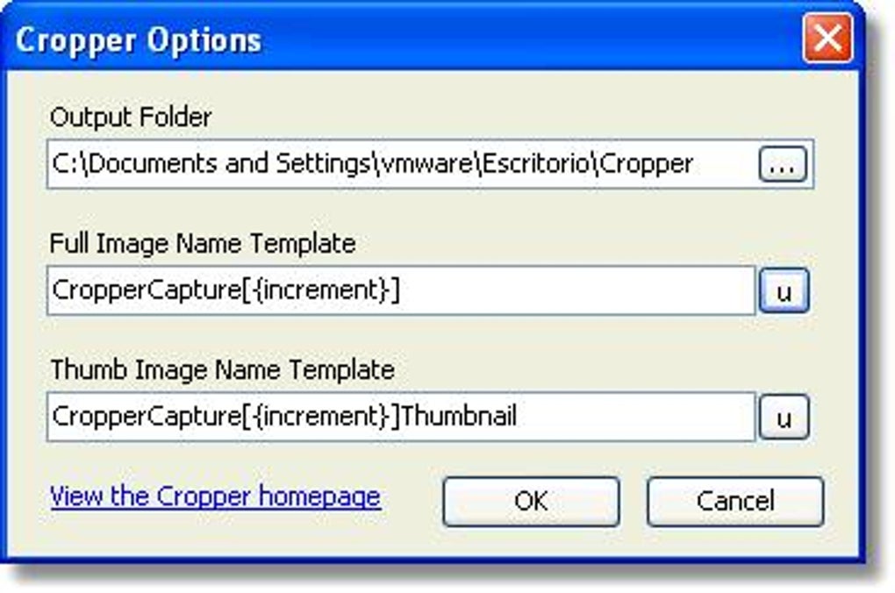Open template menu beside Full Image Name field
Image resolution: width=895 pixels, height=593 pixels.
tap(784, 290)
